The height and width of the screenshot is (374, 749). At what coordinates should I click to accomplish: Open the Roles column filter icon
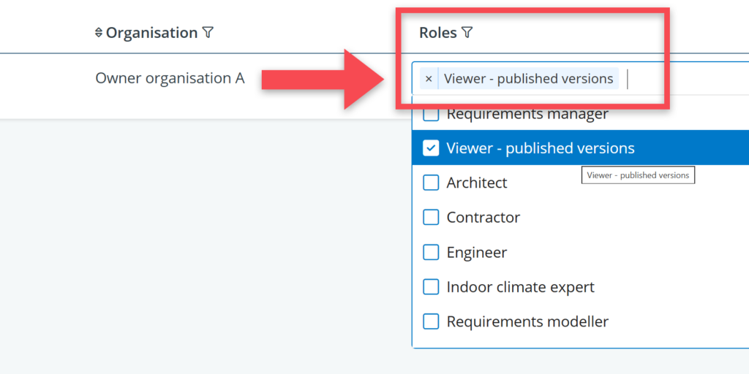tap(467, 33)
